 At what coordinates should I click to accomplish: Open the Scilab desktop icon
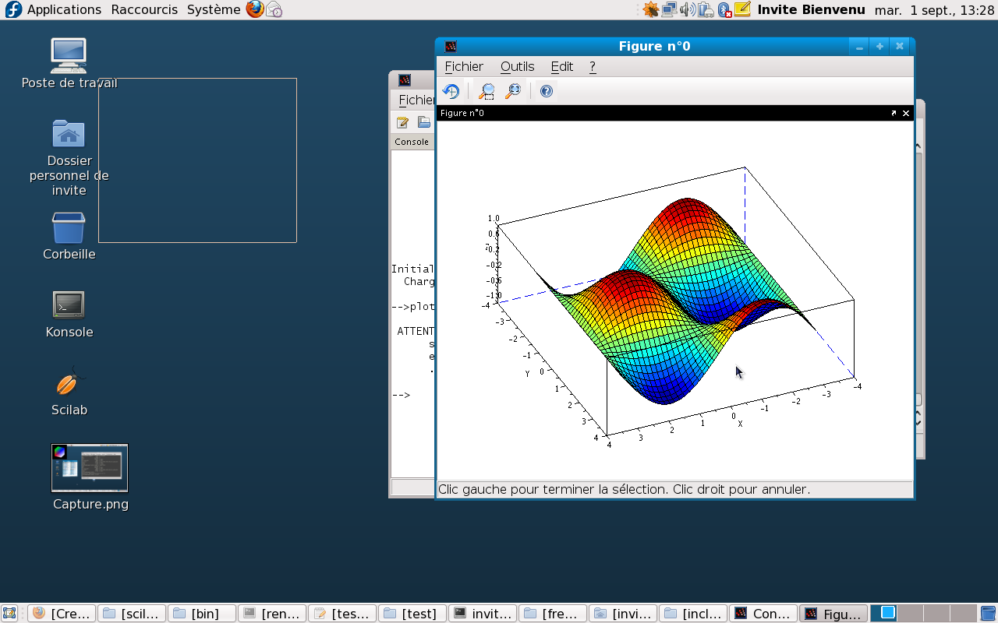coord(69,384)
